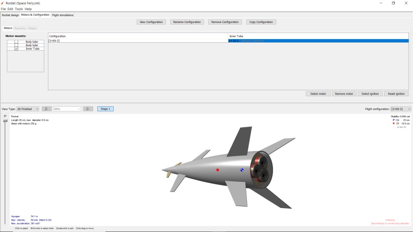Click the motor cluster at the rocket's rear

point(260,168)
